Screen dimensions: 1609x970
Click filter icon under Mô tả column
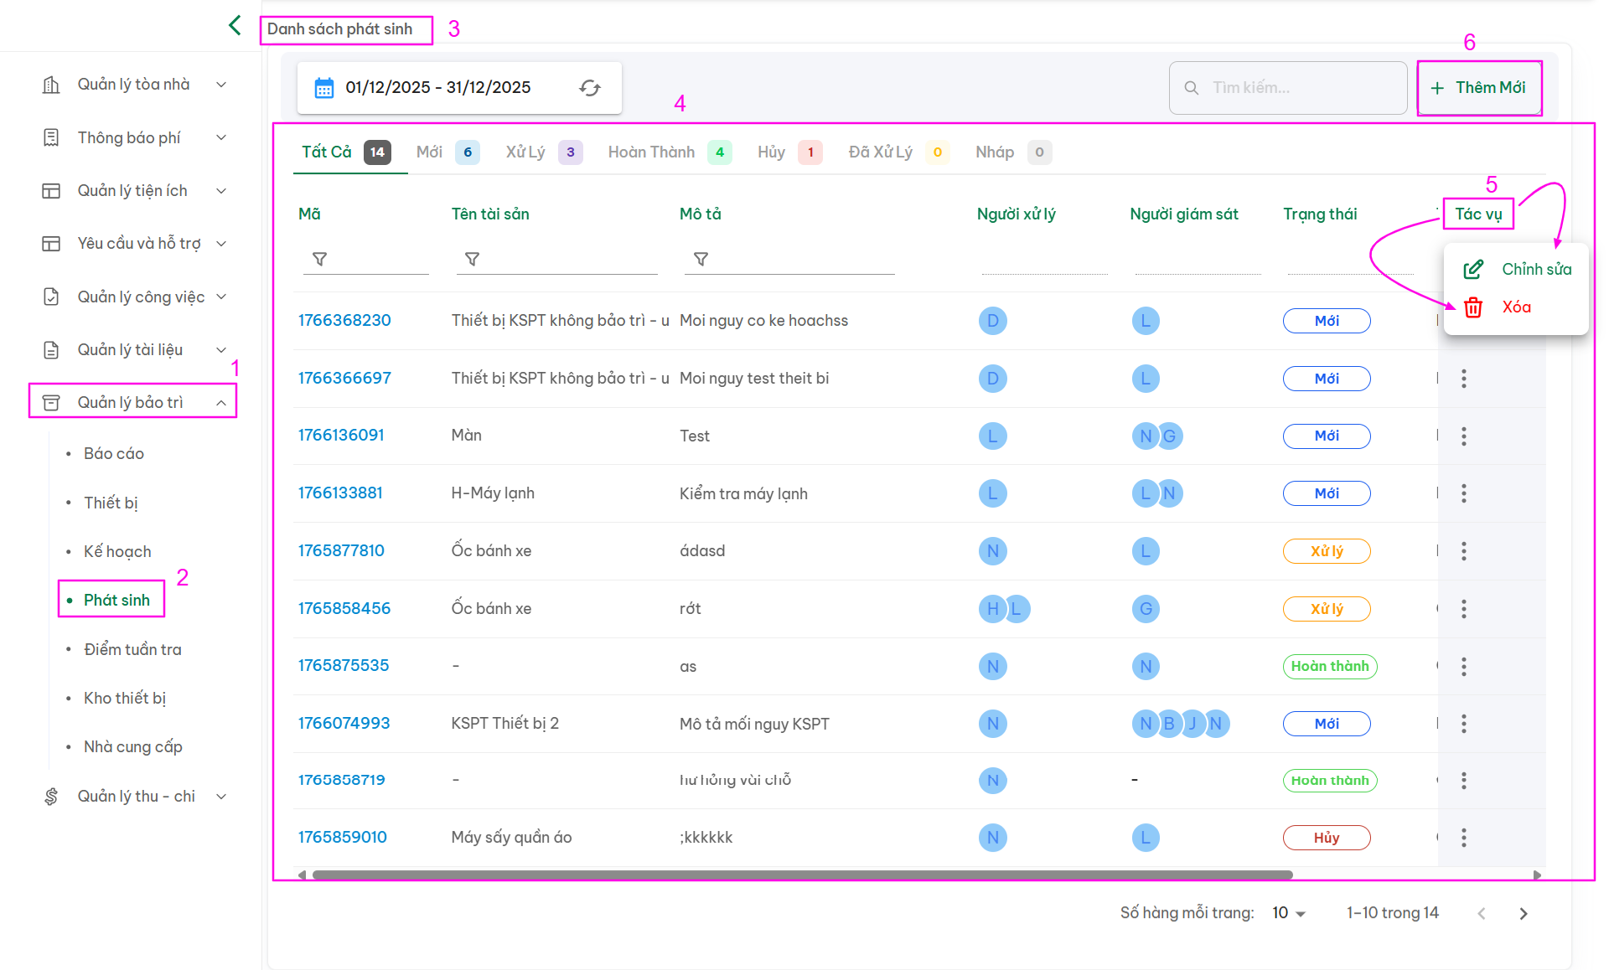pyautogui.click(x=701, y=260)
